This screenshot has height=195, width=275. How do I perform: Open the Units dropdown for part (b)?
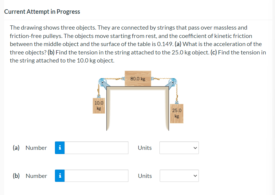point(179,176)
